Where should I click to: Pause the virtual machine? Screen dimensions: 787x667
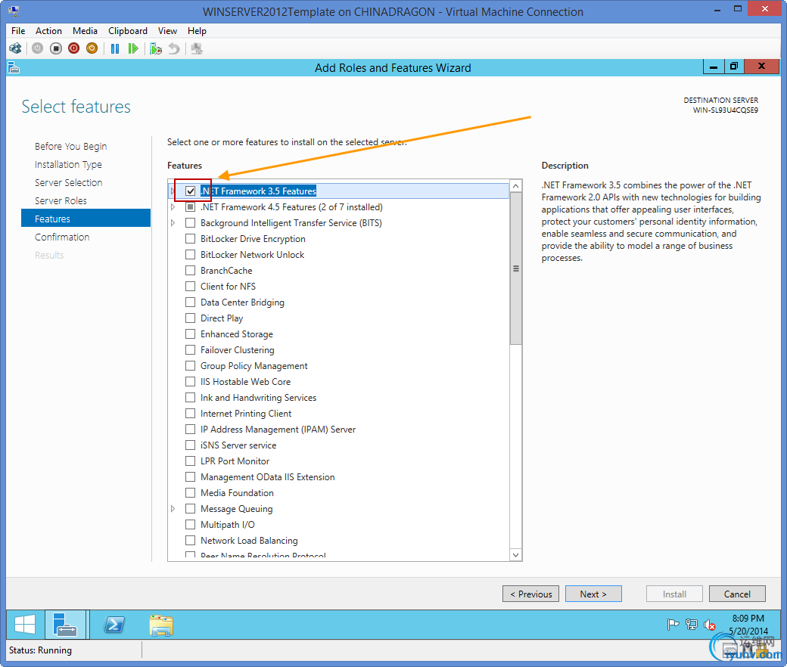(115, 48)
